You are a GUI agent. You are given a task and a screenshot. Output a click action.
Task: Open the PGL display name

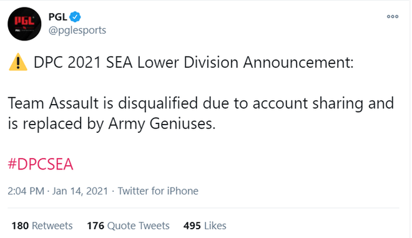[x=57, y=17]
